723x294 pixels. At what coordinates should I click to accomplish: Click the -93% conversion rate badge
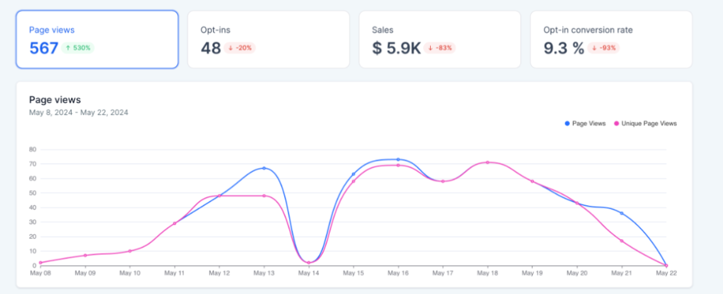click(x=604, y=48)
